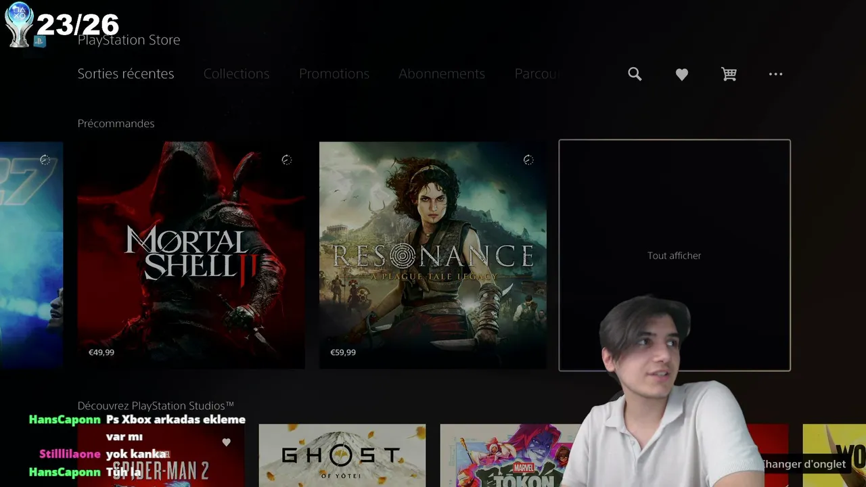Click the preorder icon on Mortal Shell II
The height and width of the screenshot is (487, 866).
[x=287, y=160]
